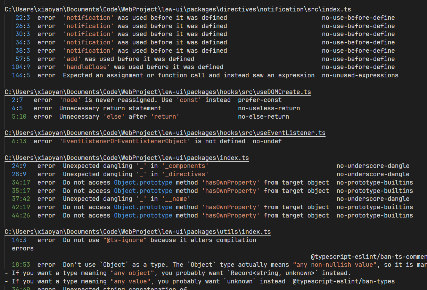Jump to error location 38:3
Image resolution: width=427 pixels, height=290 pixels.
click(23, 51)
